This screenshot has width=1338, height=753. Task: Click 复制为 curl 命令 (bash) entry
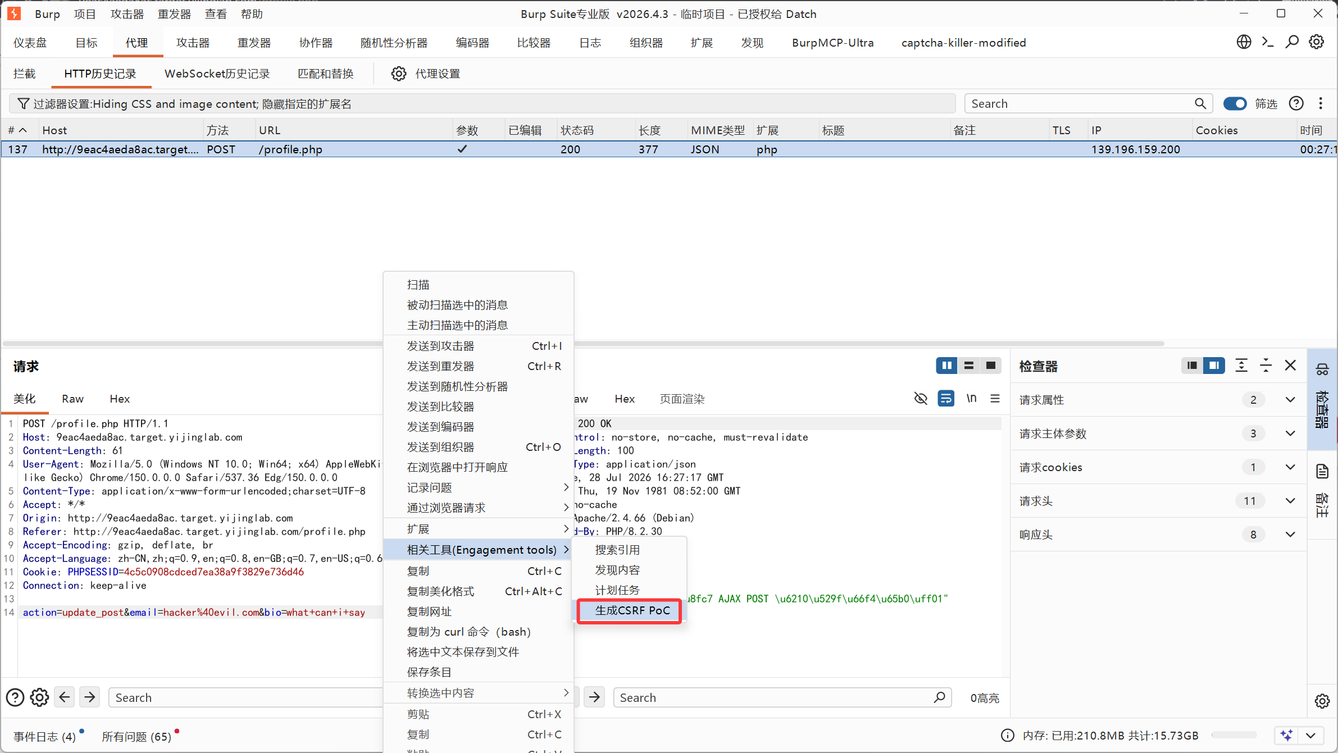[x=479, y=632]
